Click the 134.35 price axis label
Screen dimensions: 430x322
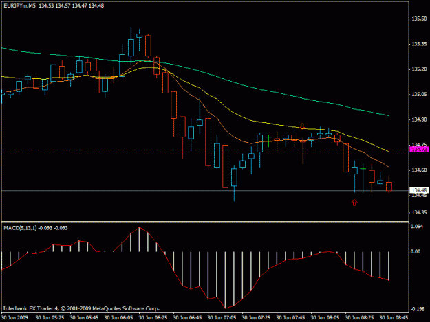click(419, 212)
